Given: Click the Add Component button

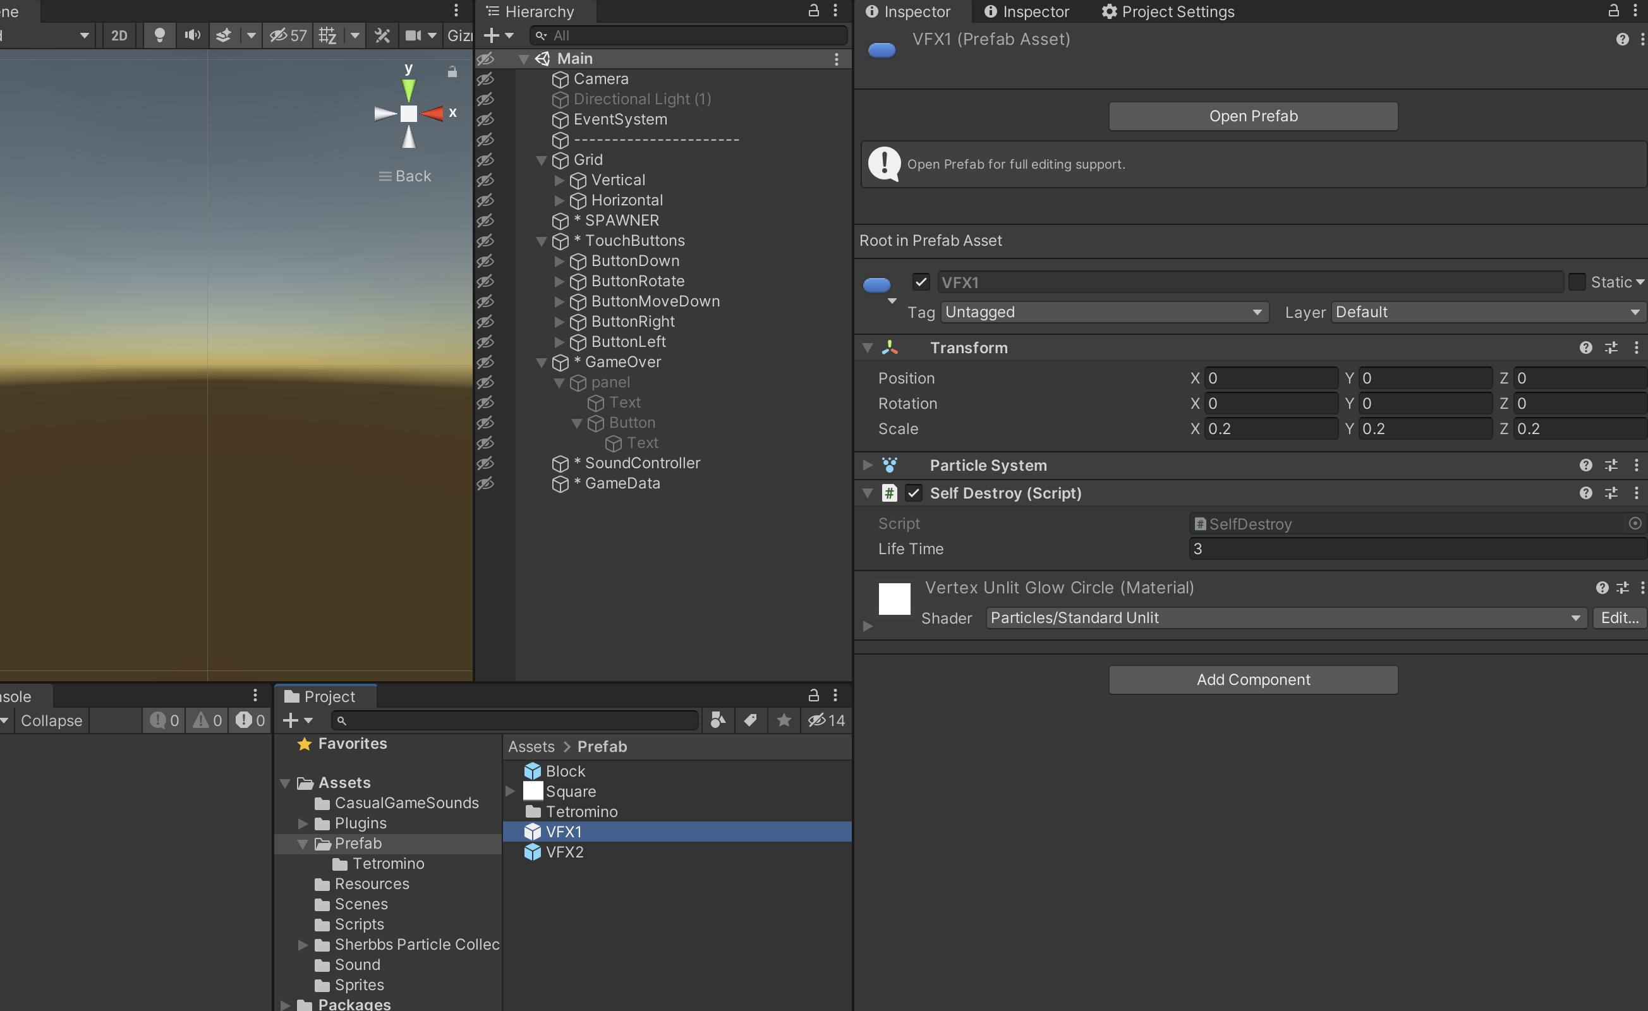Looking at the screenshot, I should click(x=1252, y=679).
